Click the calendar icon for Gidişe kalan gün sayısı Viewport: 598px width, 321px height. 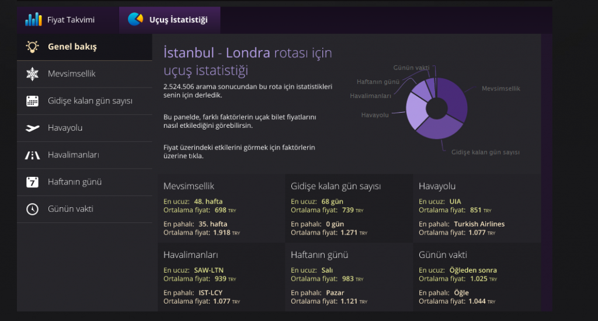32,101
